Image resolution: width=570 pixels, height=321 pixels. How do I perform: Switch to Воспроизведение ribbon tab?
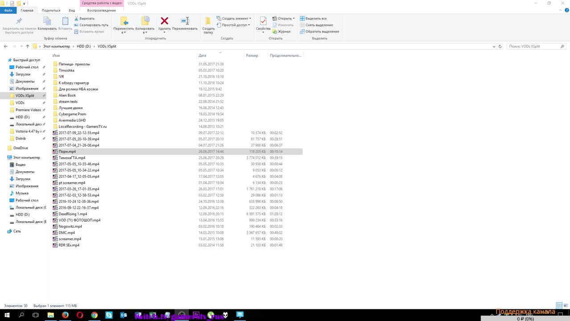coord(102,10)
